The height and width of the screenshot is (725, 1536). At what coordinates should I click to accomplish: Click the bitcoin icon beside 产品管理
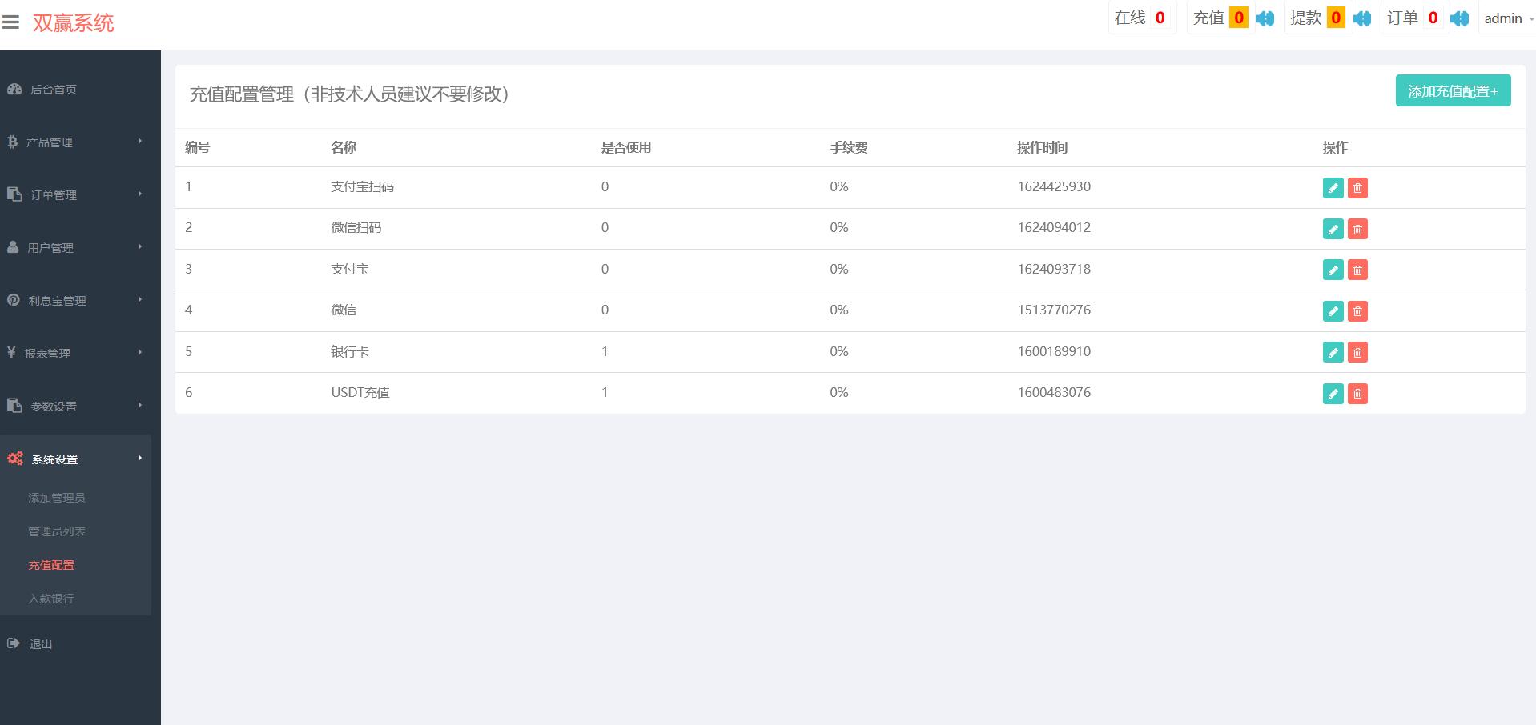tap(12, 142)
